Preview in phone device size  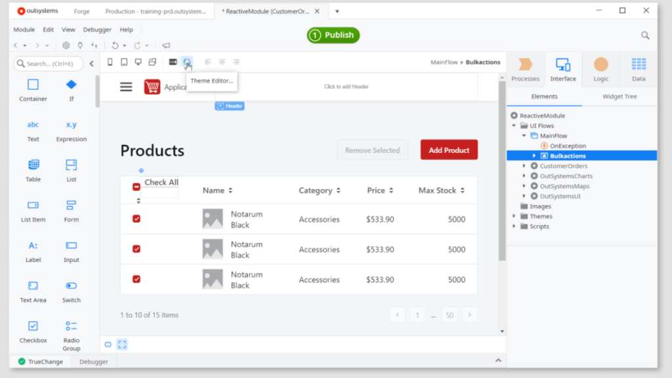[x=110, y=62]
